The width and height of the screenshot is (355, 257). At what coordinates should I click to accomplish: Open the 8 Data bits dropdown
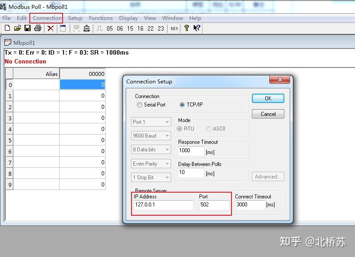[151, 150]
